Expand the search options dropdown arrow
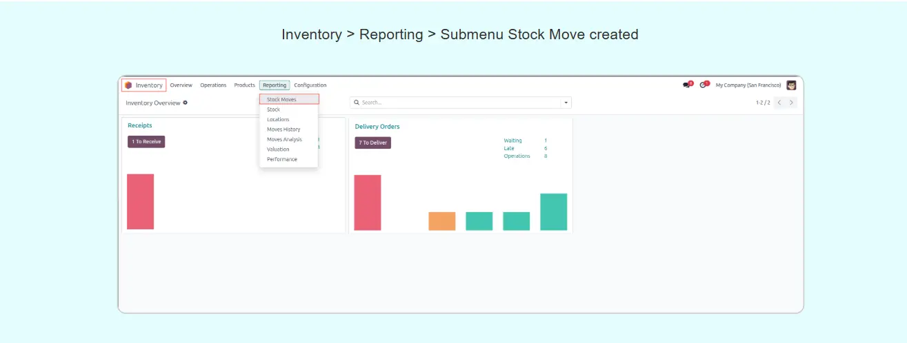This screenshot has height=343, width=907. (x=566, y=103)
